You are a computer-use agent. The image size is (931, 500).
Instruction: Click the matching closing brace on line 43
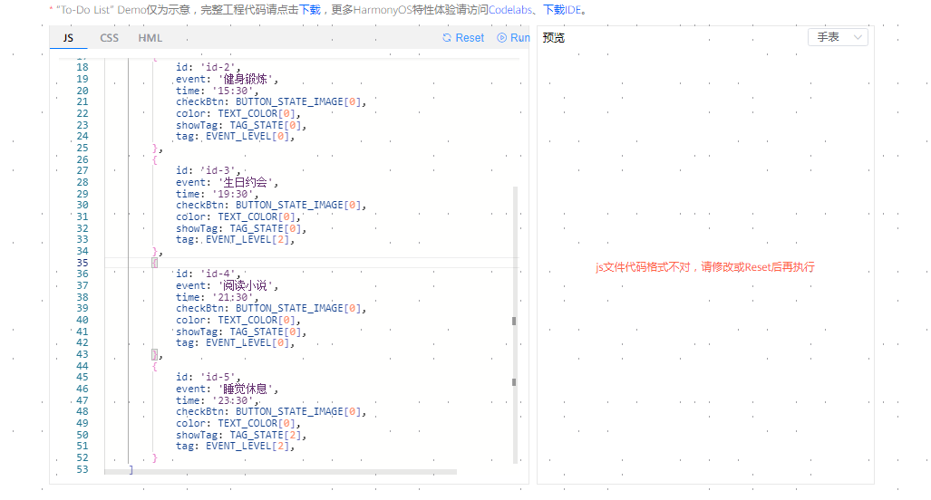pyautogui.click(x=154, y=355)
